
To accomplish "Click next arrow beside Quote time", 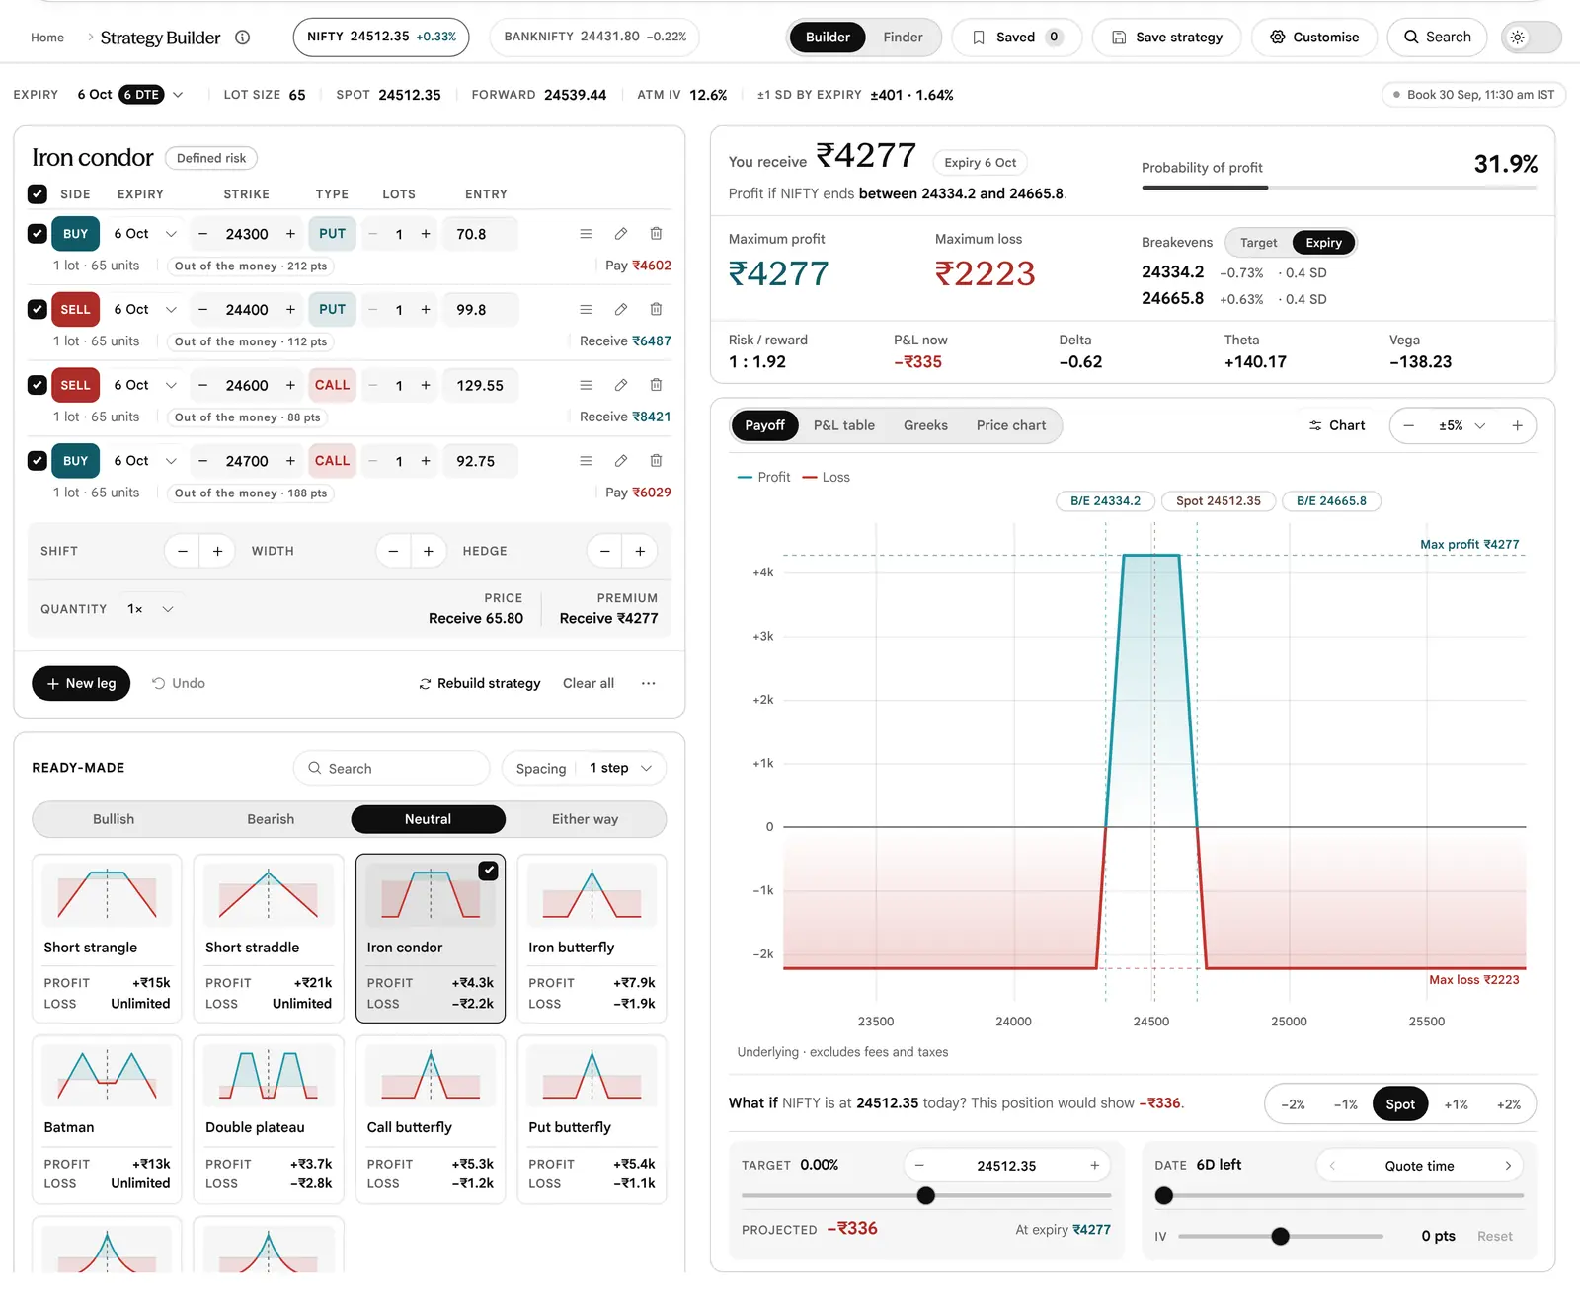I will (x=1508, y=1166).
